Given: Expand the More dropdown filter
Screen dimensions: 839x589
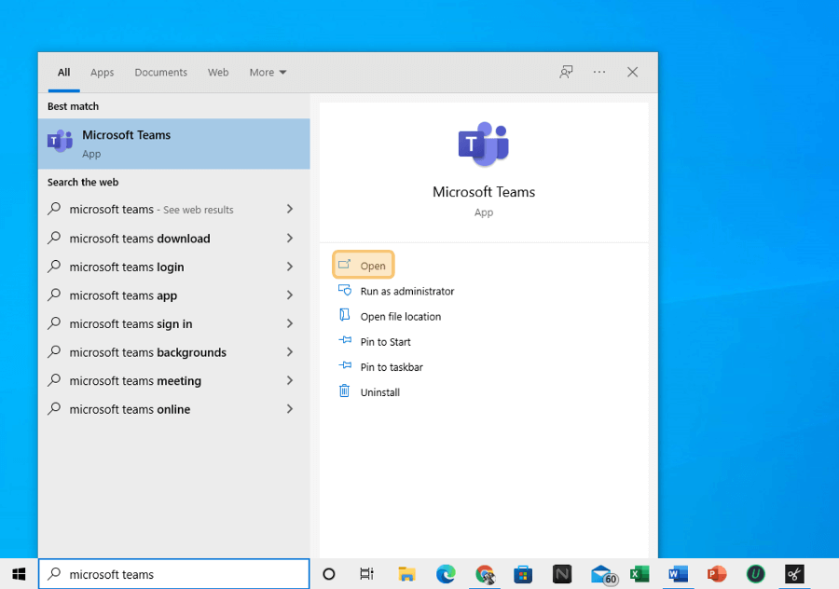Looking at the screenshot, I should (268, 72).
